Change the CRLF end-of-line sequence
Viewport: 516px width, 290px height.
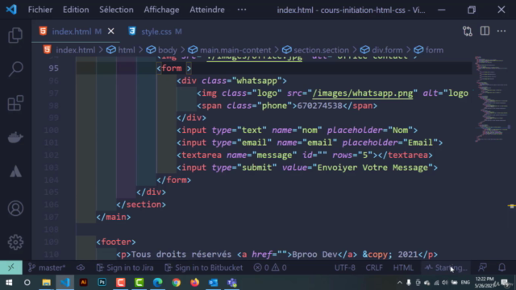[x=374, y=267]
